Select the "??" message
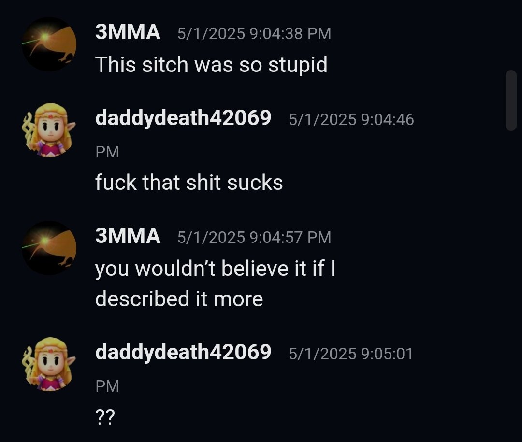Viewport: 522px width, 442px height. [105, 416]
